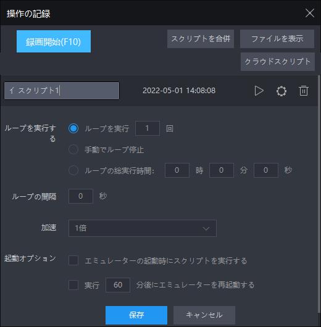Open クラウドスクリプト
This screenshot has height=327, width=321.
tap(278, 62)
